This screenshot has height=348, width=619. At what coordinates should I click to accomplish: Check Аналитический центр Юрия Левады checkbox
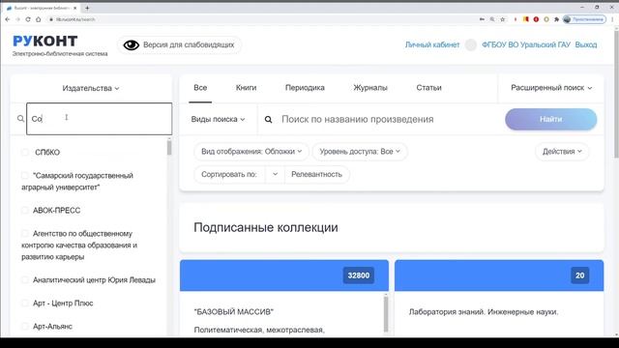coord(25,279)
